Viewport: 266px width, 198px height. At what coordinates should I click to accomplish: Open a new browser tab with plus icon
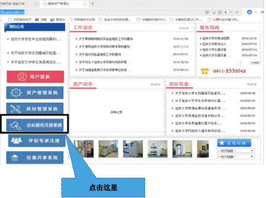92,4
